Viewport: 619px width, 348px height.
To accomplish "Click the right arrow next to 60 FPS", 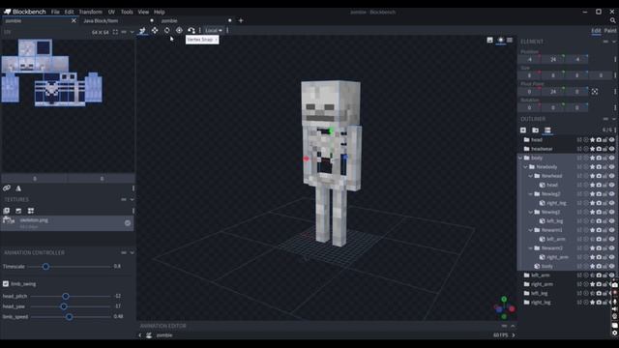I will point(514,335).
